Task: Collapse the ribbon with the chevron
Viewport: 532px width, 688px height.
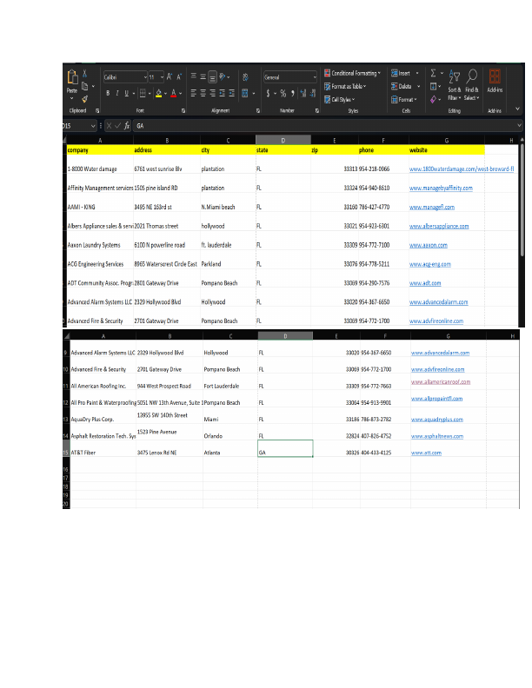Action: pos(517,109)
